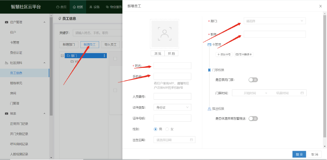The image size is (327, 160).
Task: Open the three-dot menu on 部门 node
Action: point(104,56)
